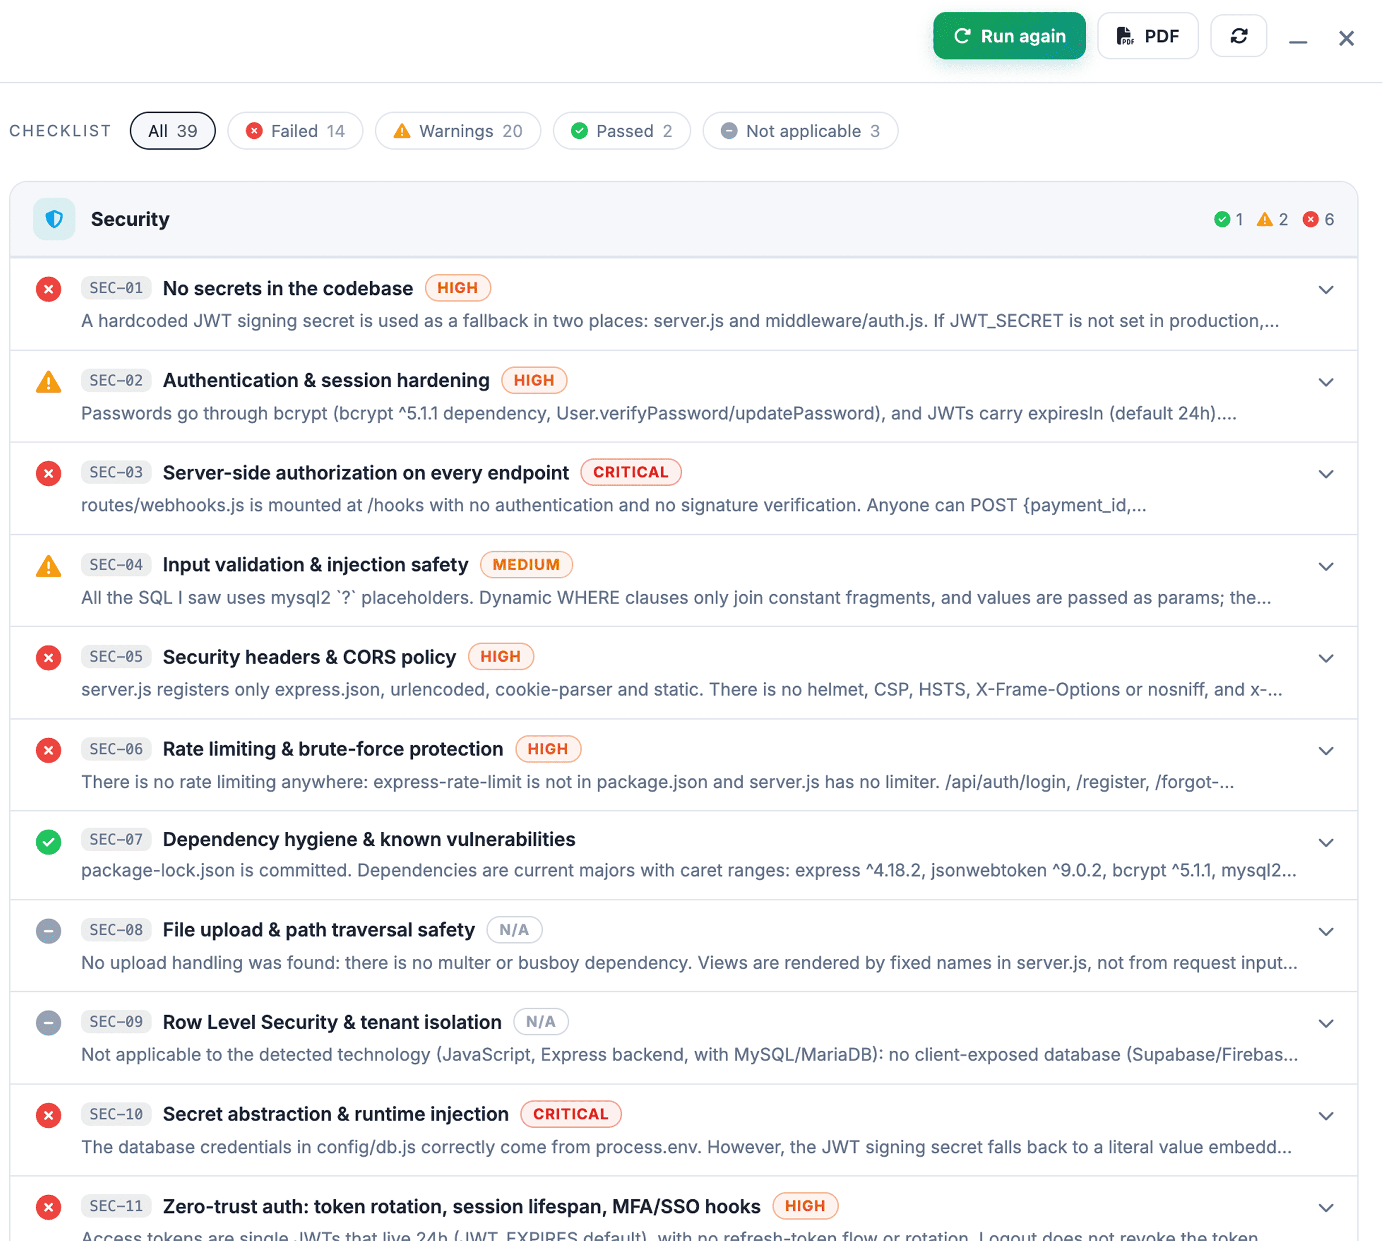Screen dimensions: 1383x1256
Task: Click the red failed icon for SEC-03
Action: [49, 473]
